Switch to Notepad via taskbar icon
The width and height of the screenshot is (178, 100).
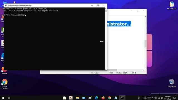tap(116, 98)
